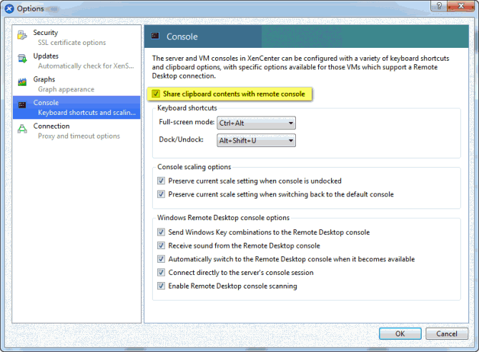The image size is (479, 352).
Task: Click 'Windows Remote Desktop console options' heading
Action: tap(223, 218)
